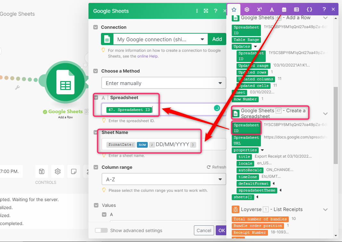Viewport: 342px width, 242px height.
Task: Open help via the green header question mark
Action: point(216,11)
